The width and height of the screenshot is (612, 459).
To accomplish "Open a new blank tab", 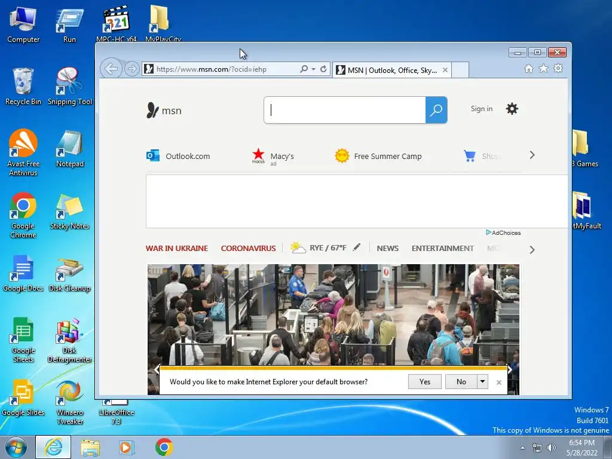I will pos(460,71).
